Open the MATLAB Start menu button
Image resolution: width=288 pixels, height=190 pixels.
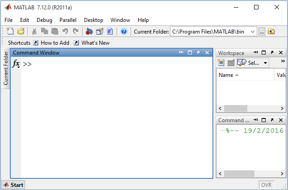(x=13, y=185)
